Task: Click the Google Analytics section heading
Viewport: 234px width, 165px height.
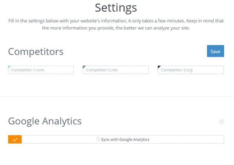Action: (45, 121)
